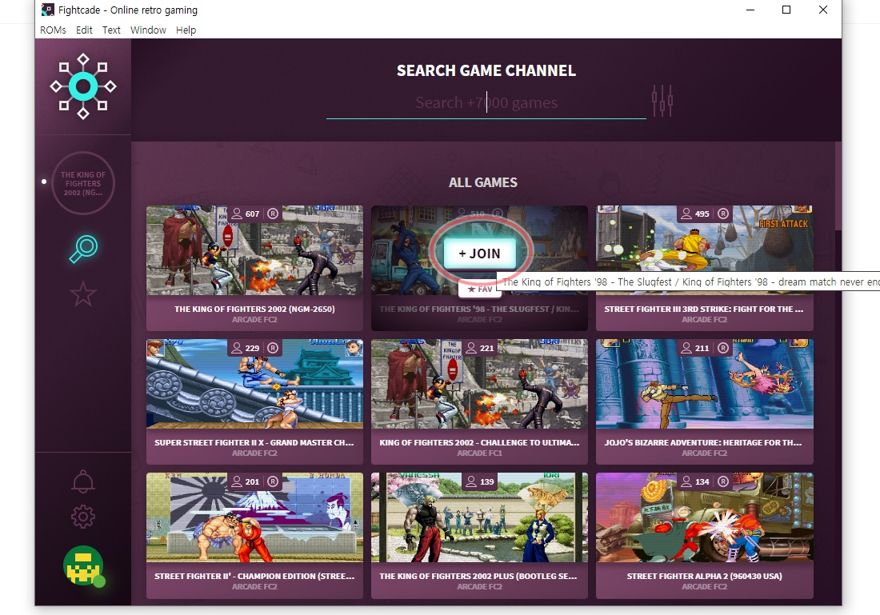This screenshot has height=615, width=880.
Task: Open the Text menu
Action: click(x=111, y=30)
